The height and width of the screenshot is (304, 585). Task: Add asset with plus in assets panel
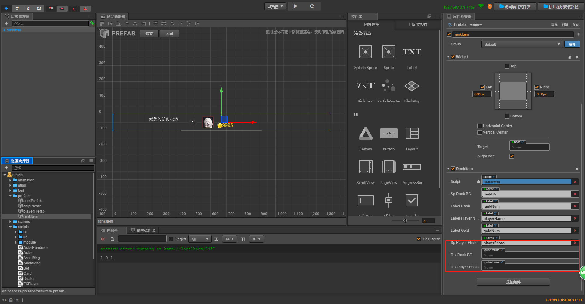[6, 168]
